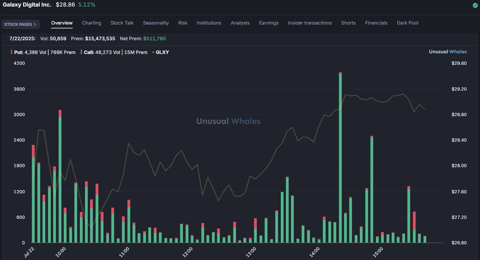
Task: Click the Vol 50,659 value
Action: [x=58, y=39]
